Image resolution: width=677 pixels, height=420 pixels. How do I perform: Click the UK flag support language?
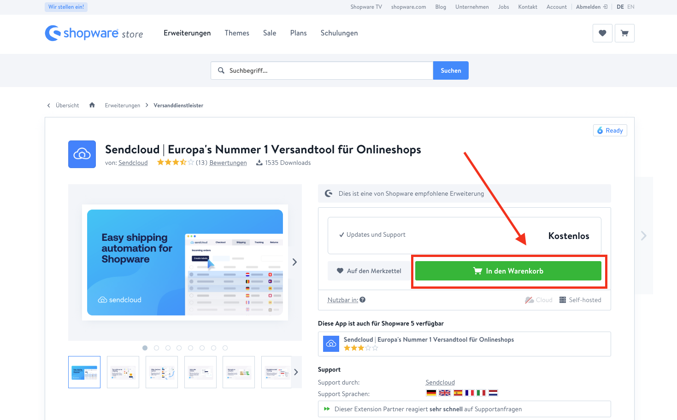tap(445, 393)
